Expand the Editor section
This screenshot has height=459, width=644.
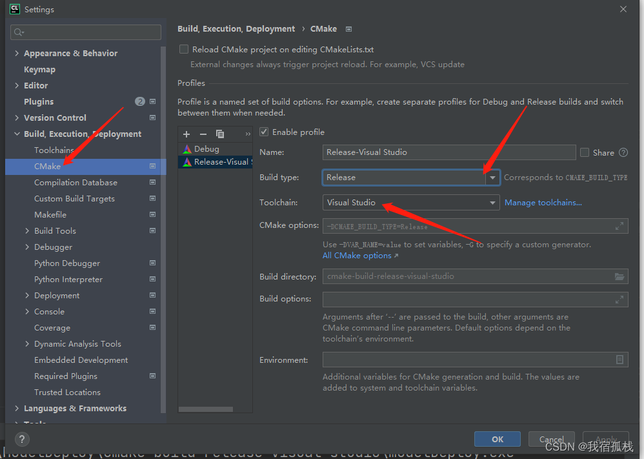coord(17,85)
